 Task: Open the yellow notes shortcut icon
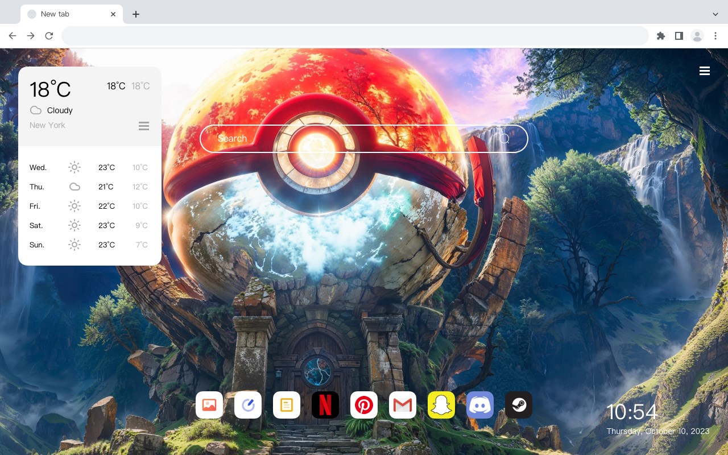click(x=287, y=405)
